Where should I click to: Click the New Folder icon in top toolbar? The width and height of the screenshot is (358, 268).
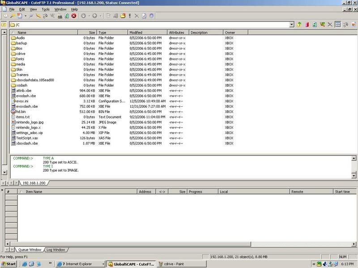122,16
